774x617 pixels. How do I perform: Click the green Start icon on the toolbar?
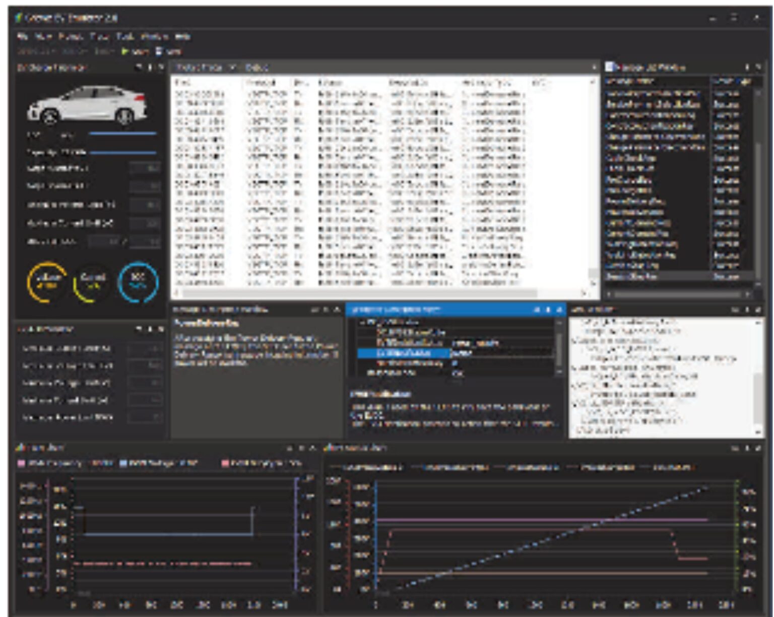click(125, 51)
